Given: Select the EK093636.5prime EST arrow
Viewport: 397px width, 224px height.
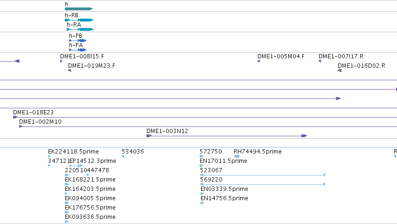Looking at the screenshot, I should [x=67, y=222].
